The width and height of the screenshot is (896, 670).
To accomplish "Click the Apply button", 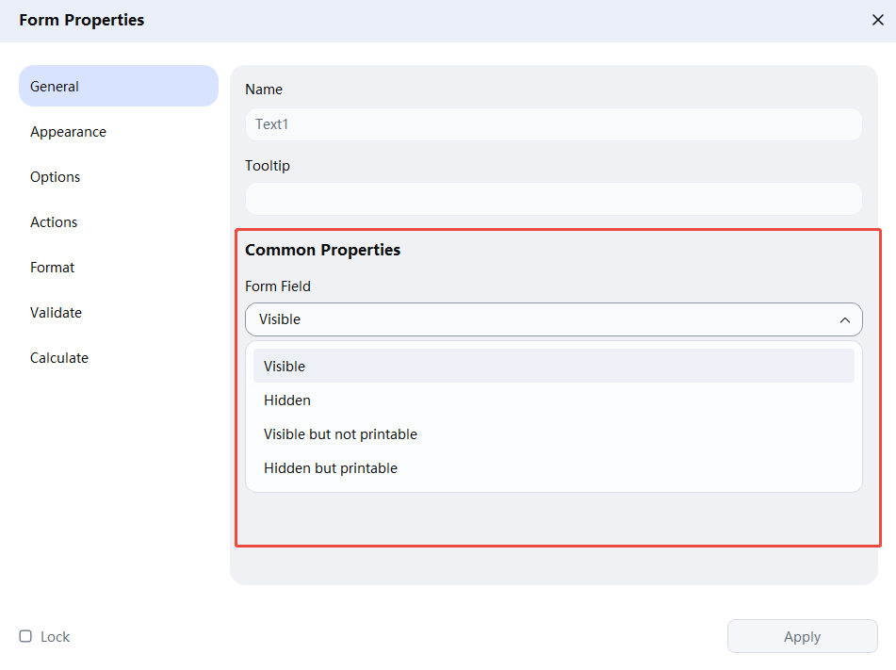I will (802, 636).
